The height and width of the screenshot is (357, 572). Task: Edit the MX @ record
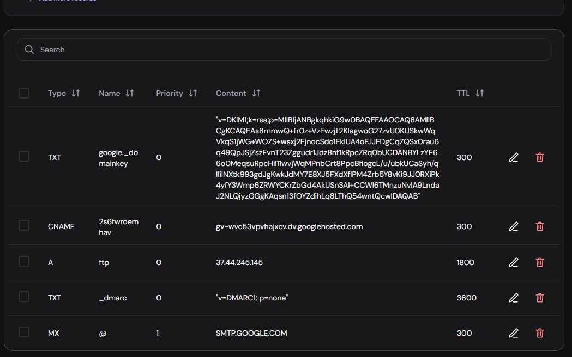tap(513, 334)
